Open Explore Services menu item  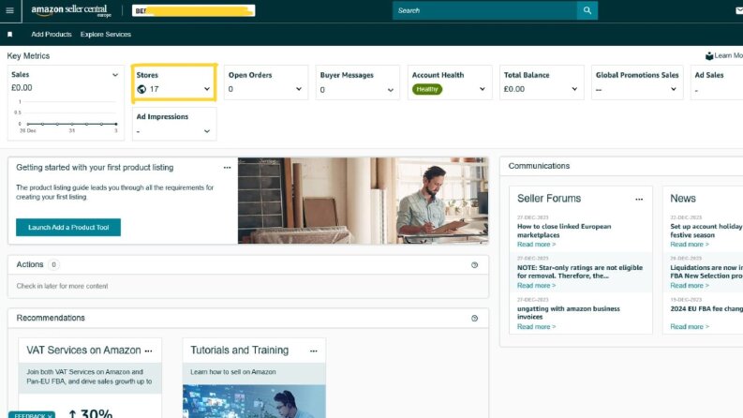106,34
